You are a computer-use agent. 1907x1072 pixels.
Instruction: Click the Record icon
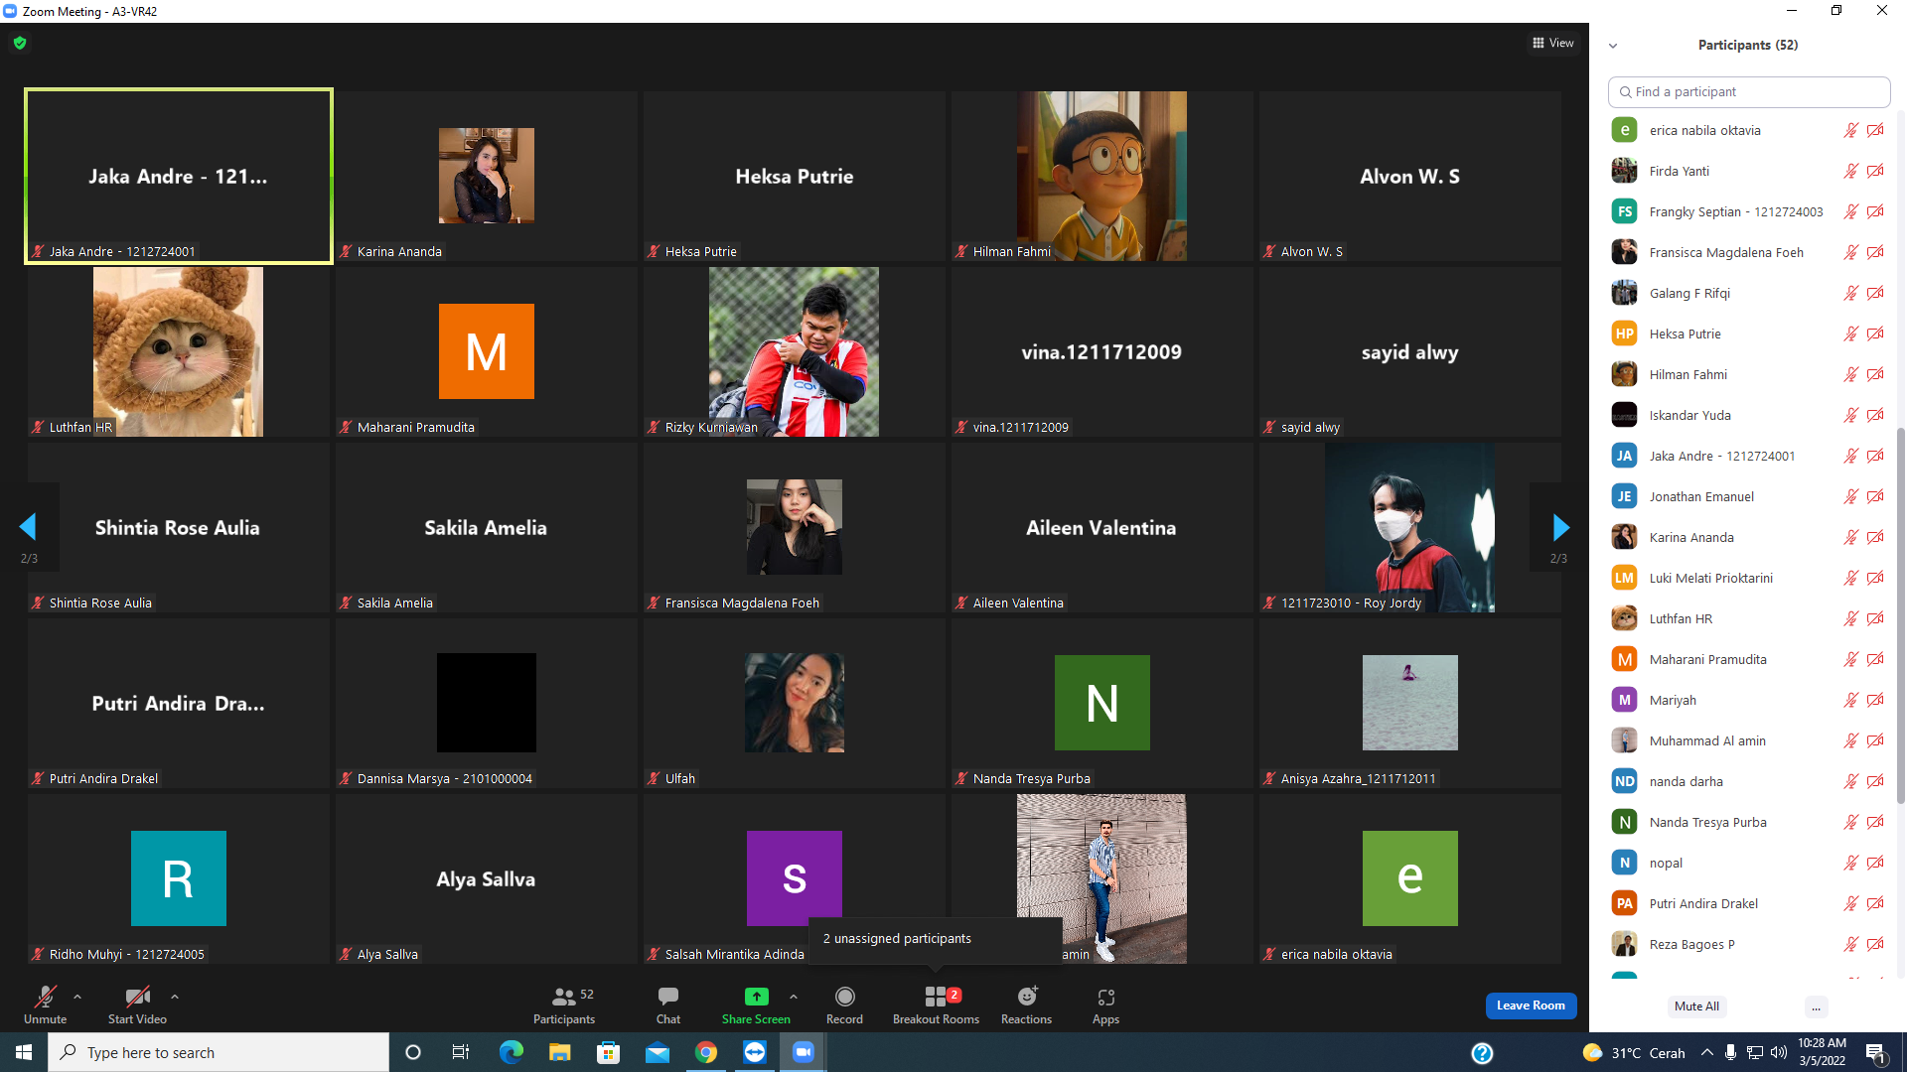pyautogui.click(x=845, y=997)
